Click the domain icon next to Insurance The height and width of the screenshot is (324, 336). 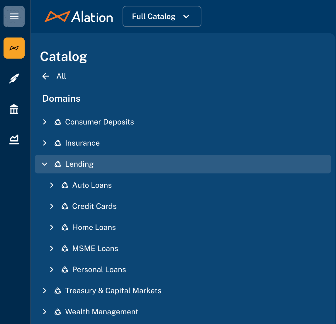tap(57, 143)
